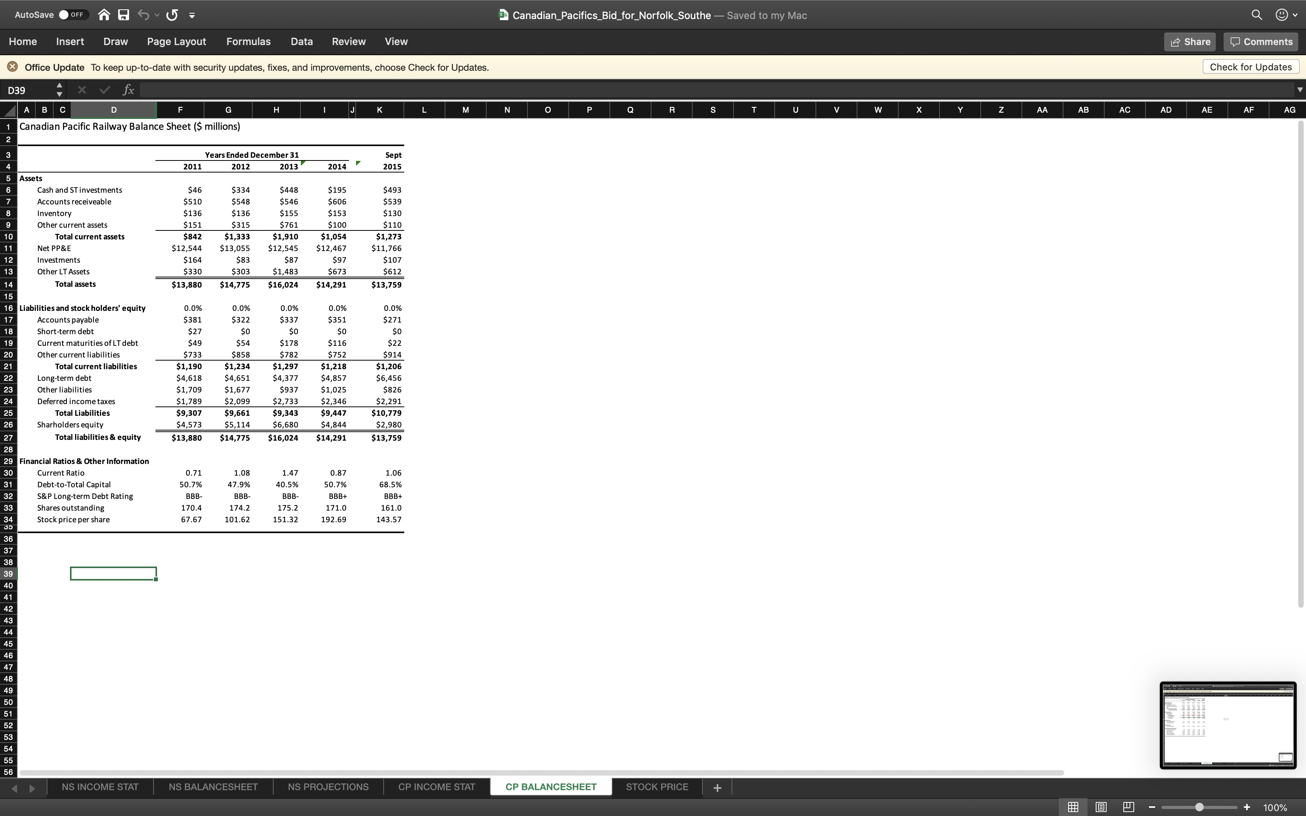Click the Save floppy disk icon
The height and width of the screenshot is (816, 1306).
[124, 15]
